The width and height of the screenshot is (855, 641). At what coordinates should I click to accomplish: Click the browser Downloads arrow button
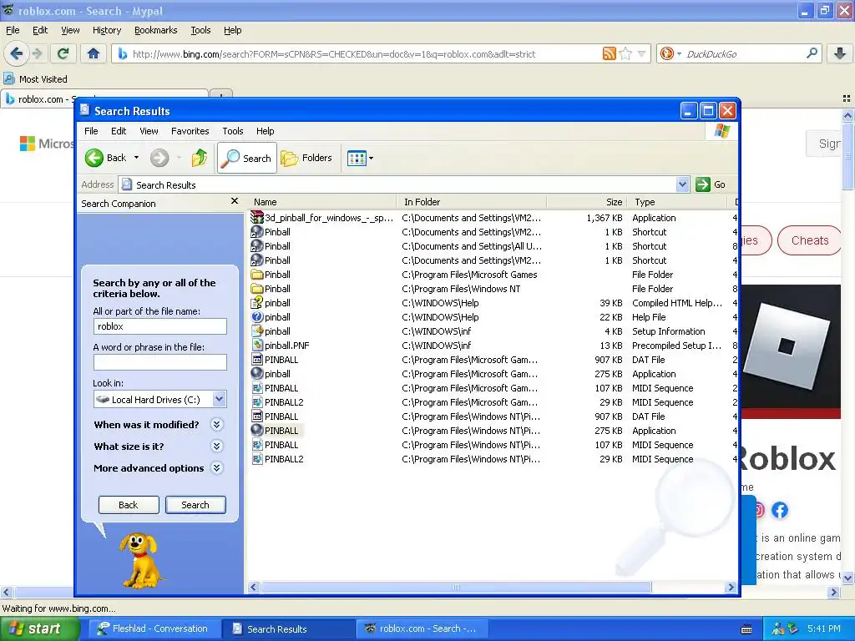[839, 53]
